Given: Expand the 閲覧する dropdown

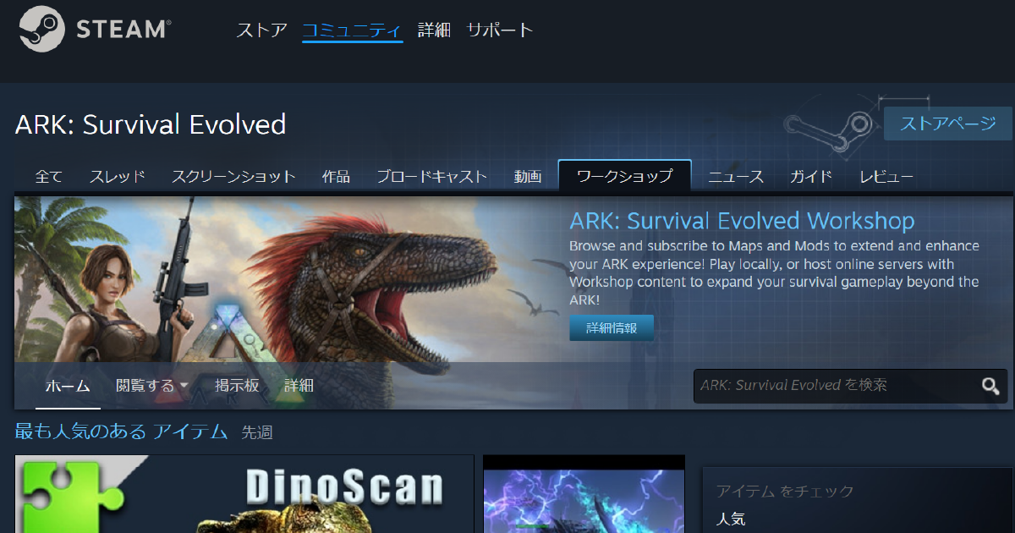Looking at the screenshot, I should tap(151, 386).
